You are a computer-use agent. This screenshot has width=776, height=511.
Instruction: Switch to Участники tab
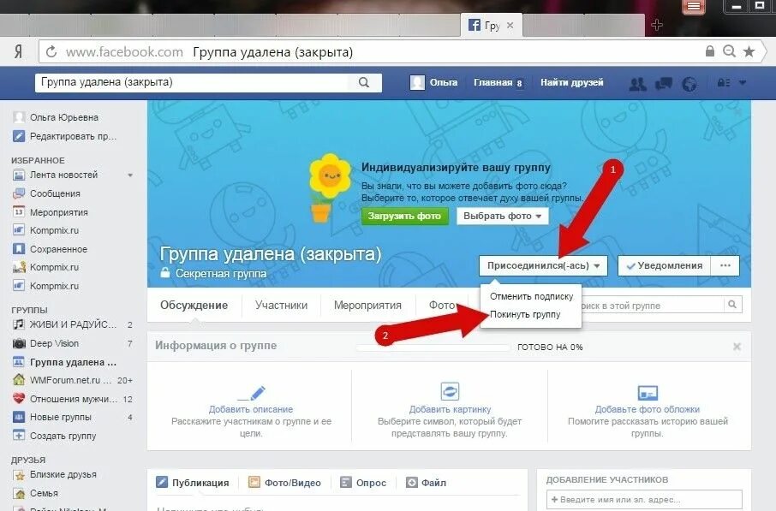pos(281,306)
